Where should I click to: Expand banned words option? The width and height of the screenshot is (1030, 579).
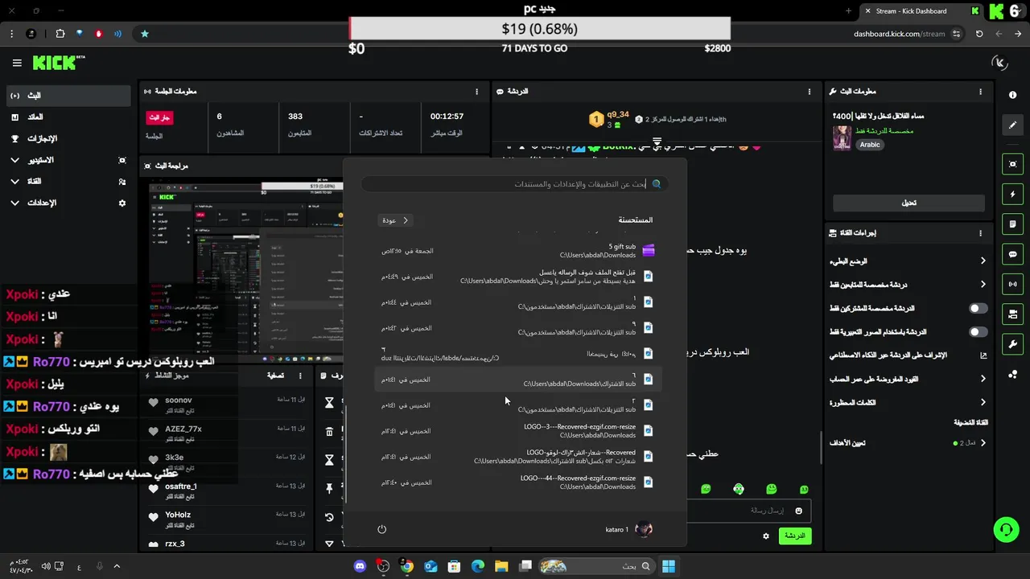point(908,402)
